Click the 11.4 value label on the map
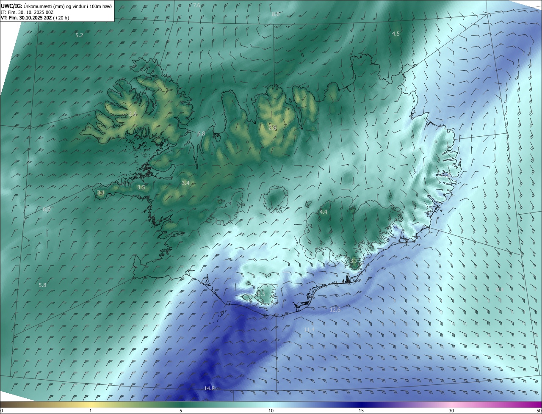 (310, 329)
